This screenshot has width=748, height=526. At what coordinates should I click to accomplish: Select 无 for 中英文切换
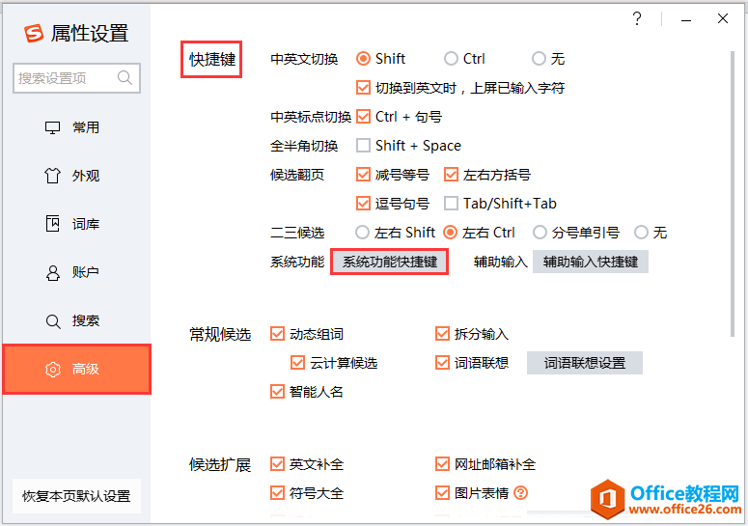pyautogui.click(x=539, y=59)
